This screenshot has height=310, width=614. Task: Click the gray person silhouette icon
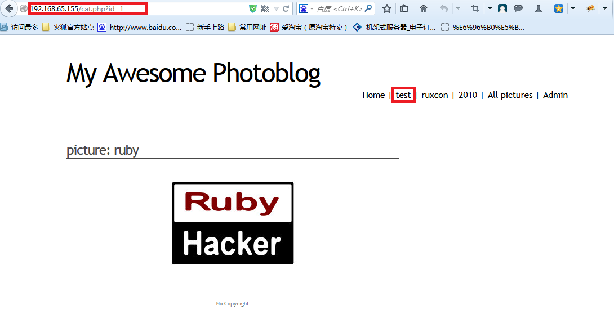pos(539,8)
